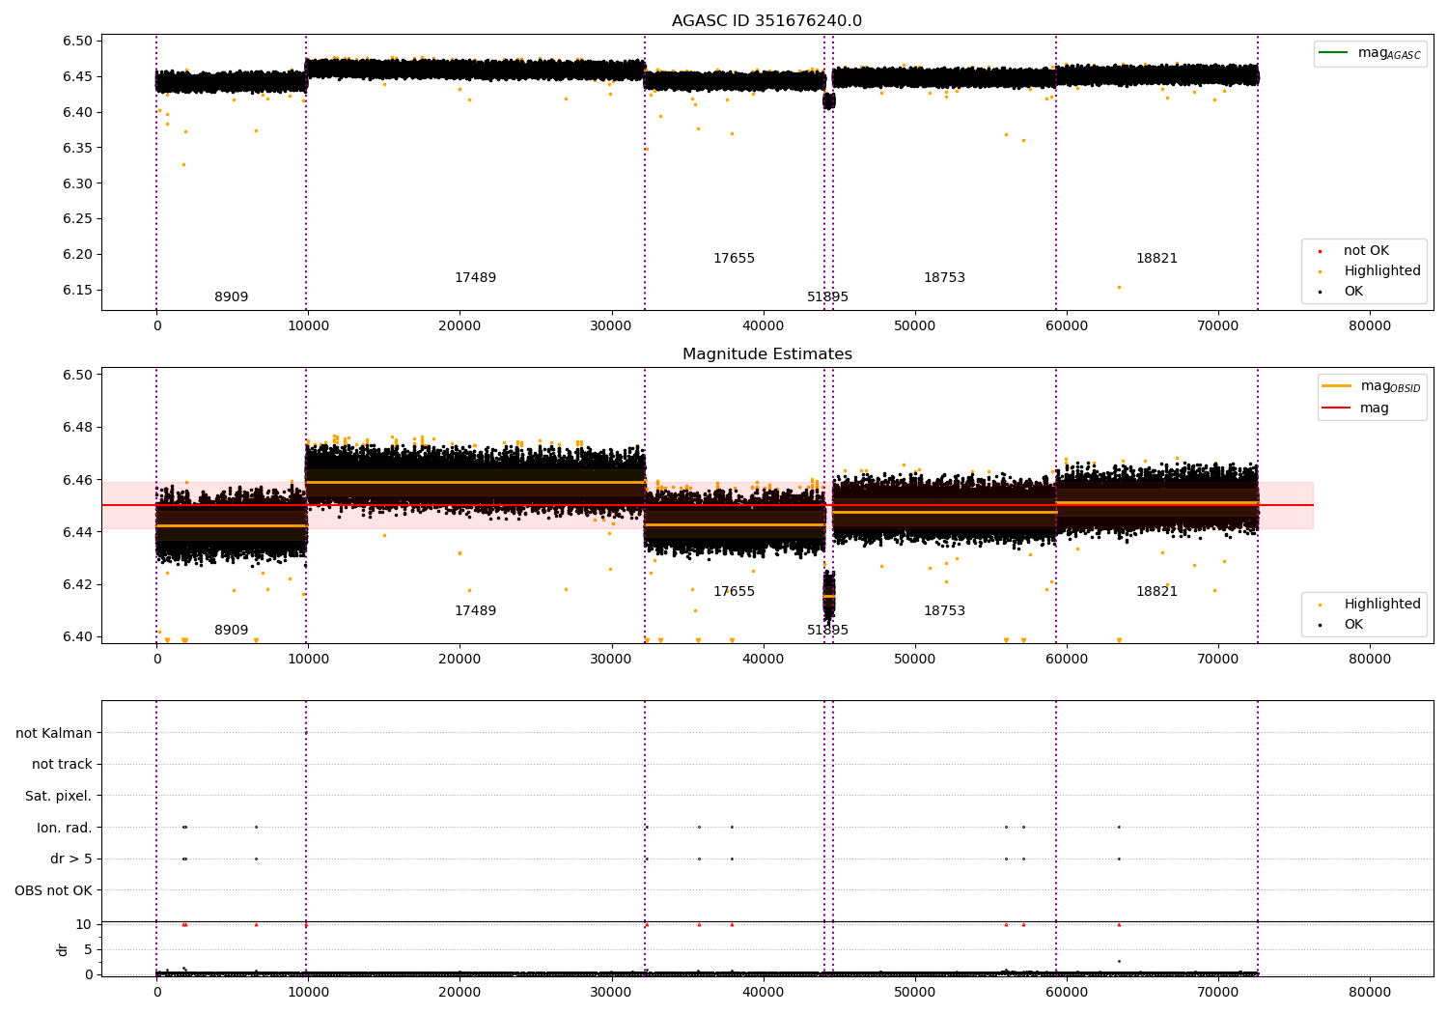Click the 6.15 tick in top plot
Image resolution: width=1448 pixels, height=1014 pixels.
[x=78, y=291]
